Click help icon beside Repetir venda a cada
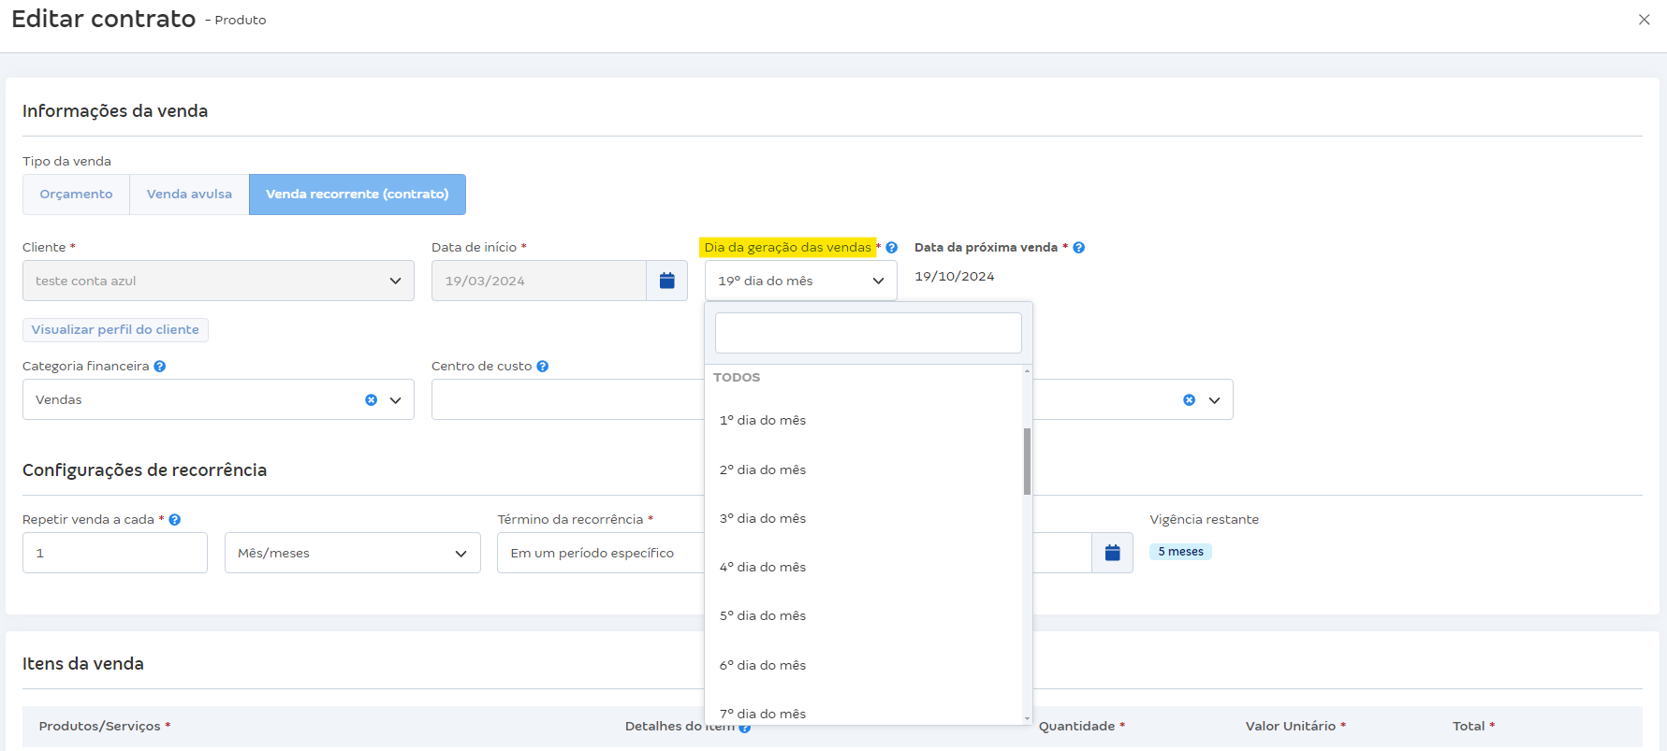1667x751 pixels. tap(175, 520)
